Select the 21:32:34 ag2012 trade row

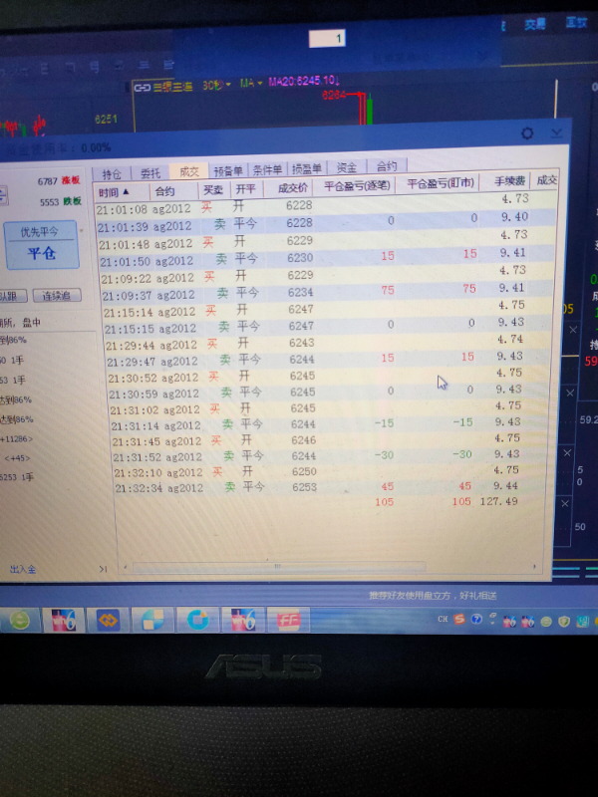334,486
